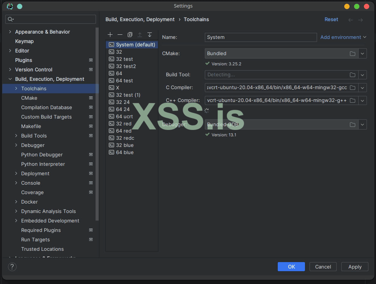Screen dimensions: 376x284
Task: Open Trusted Locations settings page
Action: pyautogui.click(x=42, y=249)
